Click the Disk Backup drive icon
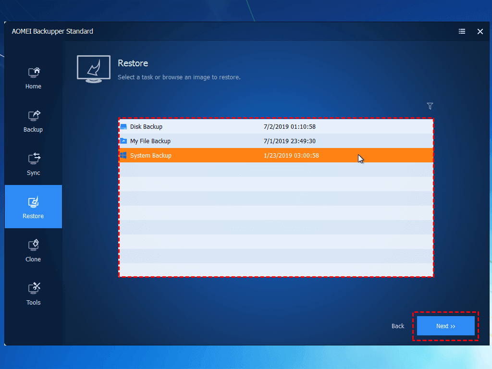The image size is (492, 369). pyautogui.click(x=123, y=127)
